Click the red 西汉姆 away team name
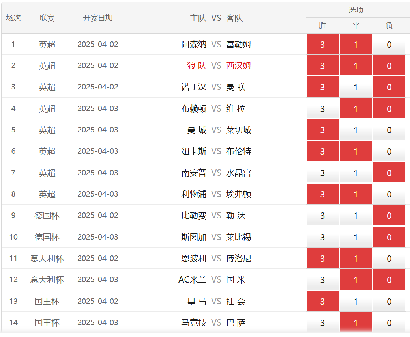 (238, 66)
